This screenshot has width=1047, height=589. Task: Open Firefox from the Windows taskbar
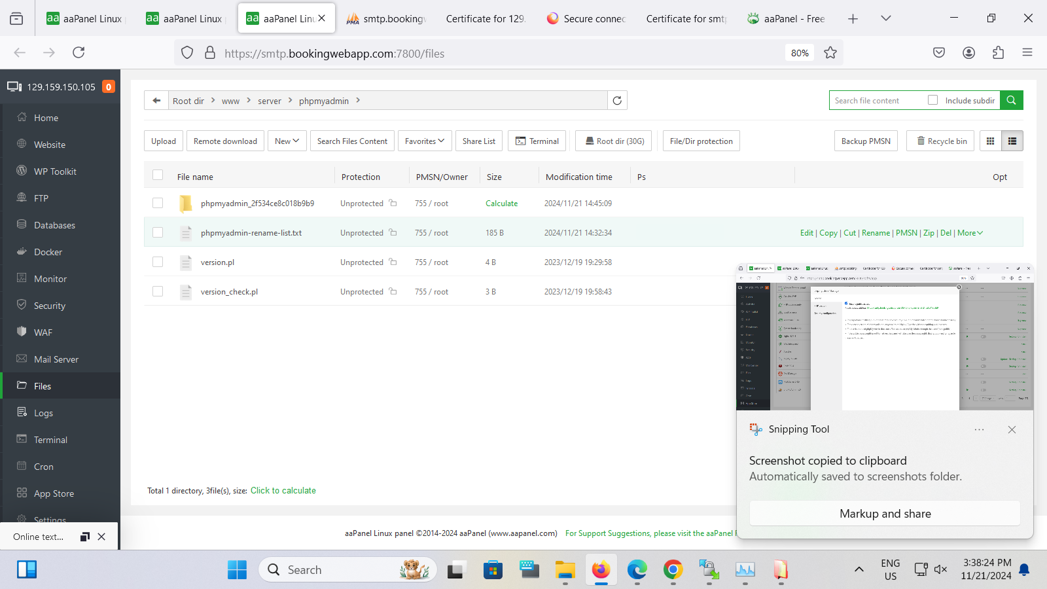pos(601,570)
